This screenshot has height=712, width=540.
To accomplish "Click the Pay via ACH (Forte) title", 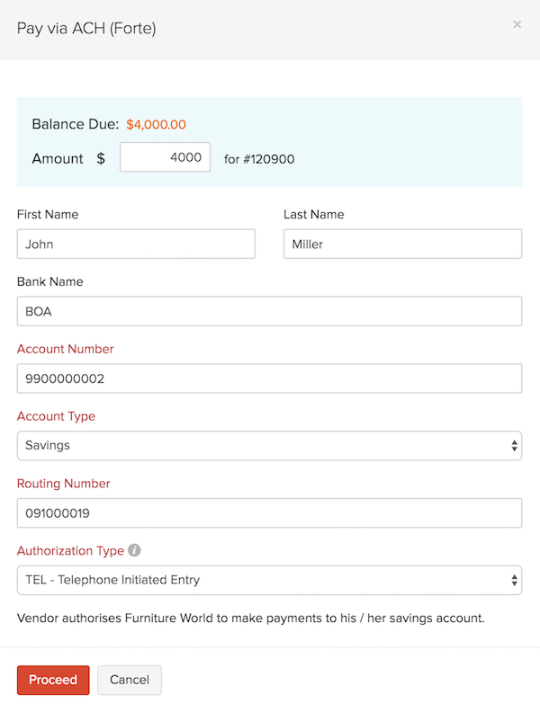I will coord(86,29).
